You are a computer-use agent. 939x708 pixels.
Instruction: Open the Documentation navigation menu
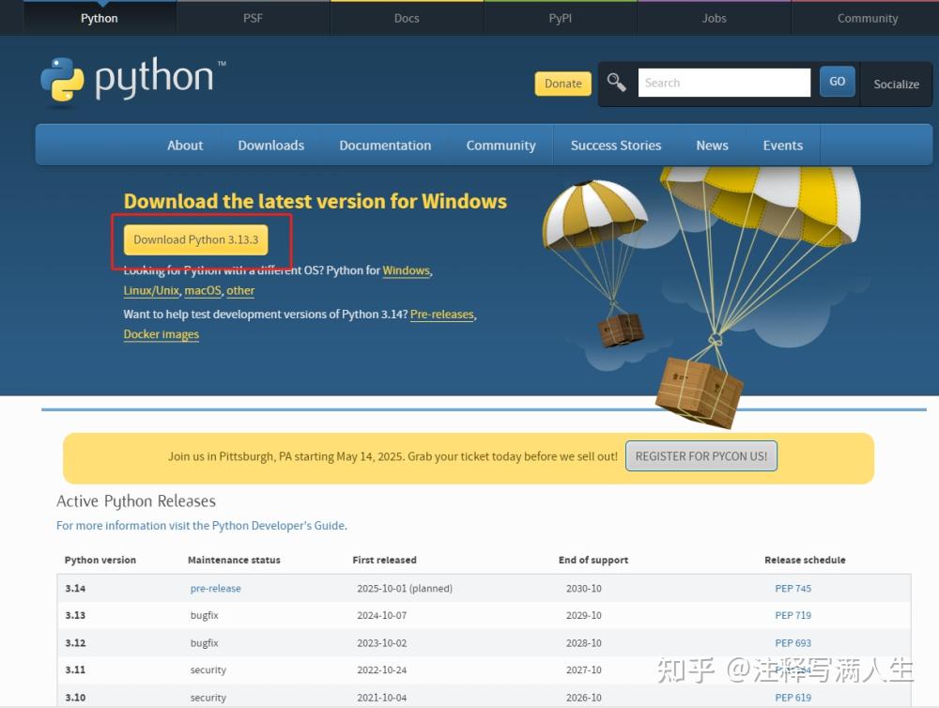(385, 146)
